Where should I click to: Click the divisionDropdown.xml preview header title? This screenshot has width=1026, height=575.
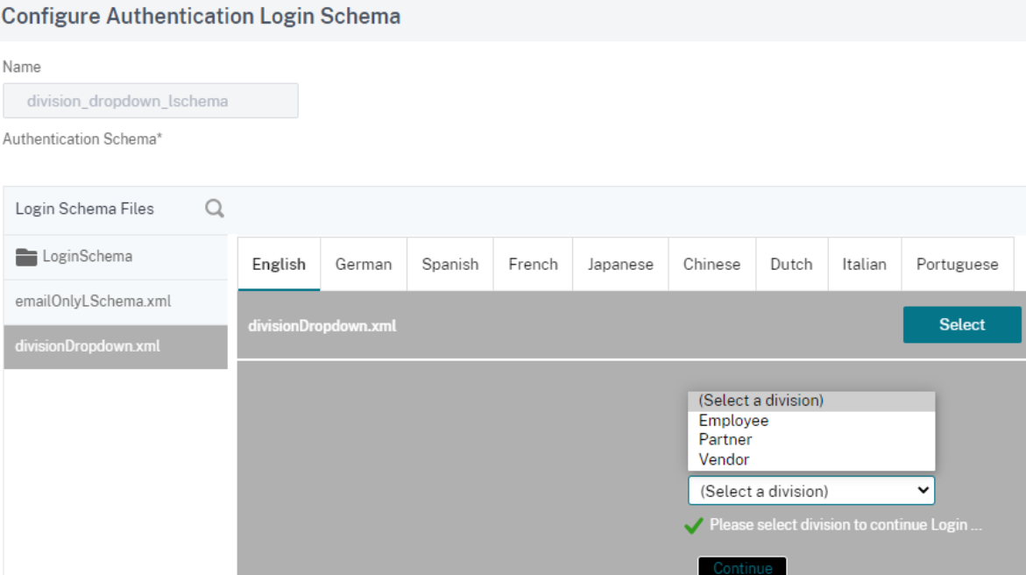coord(322,326)
